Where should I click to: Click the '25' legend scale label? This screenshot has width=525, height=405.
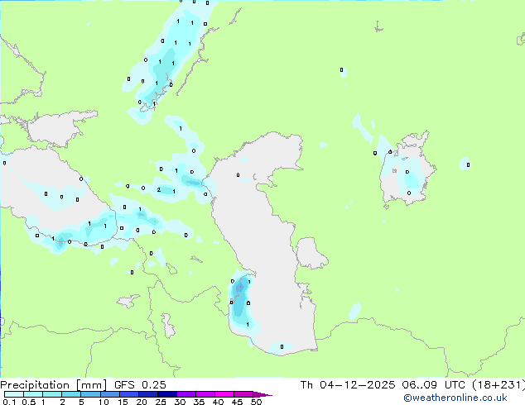pos(161,402)
